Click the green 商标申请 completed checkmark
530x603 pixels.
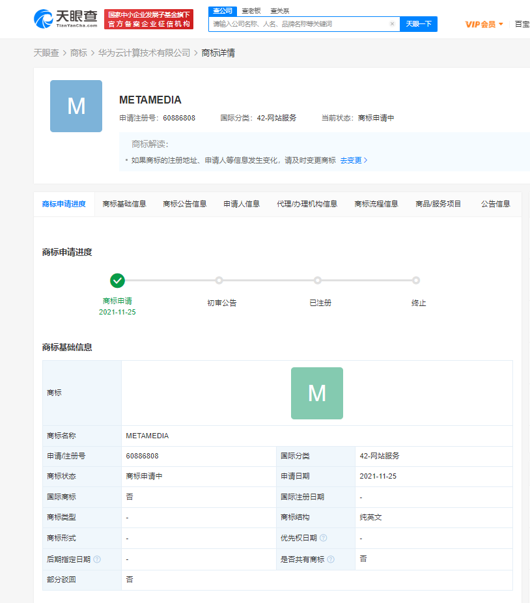[118, 281]
